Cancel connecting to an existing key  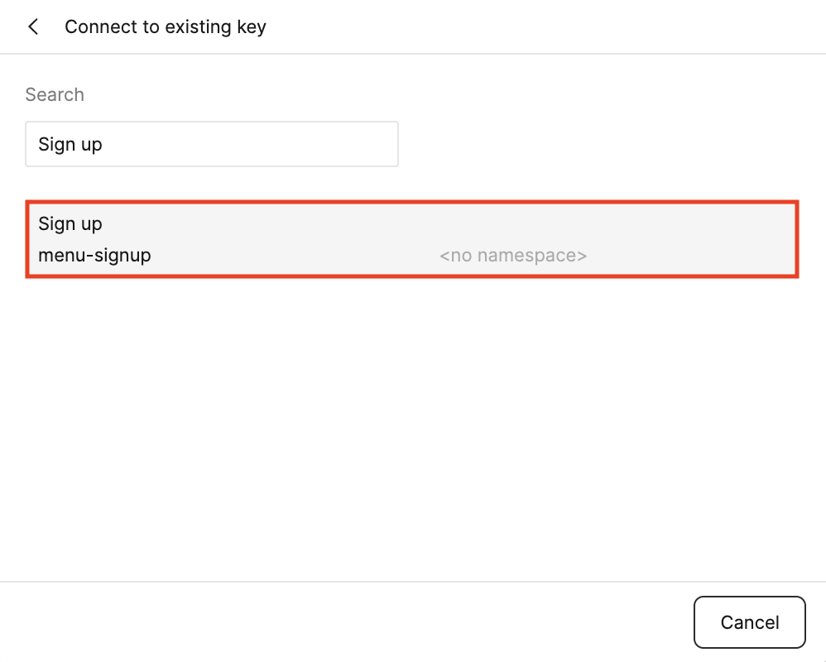tap(749, 622)
